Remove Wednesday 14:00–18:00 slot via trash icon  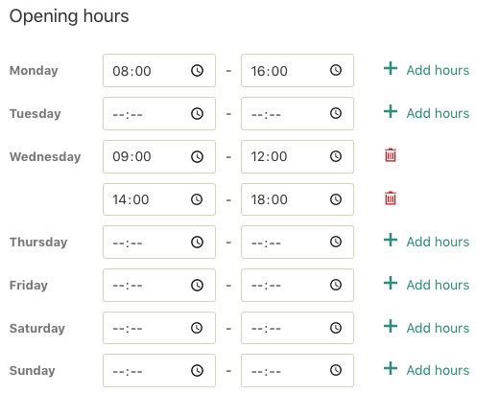pyautogui.click(x=391, y=198)
